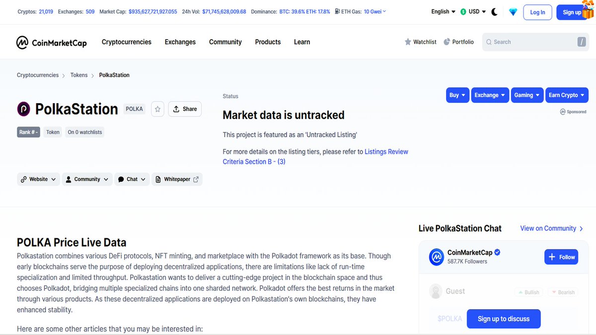Open View on Community link
Image resolution: width=596 pixels, height=335 pixels.
[x=551, y=228]
